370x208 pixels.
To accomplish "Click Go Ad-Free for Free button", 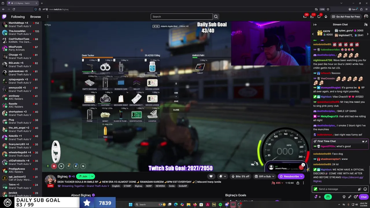I will click(x=346, y=17).
